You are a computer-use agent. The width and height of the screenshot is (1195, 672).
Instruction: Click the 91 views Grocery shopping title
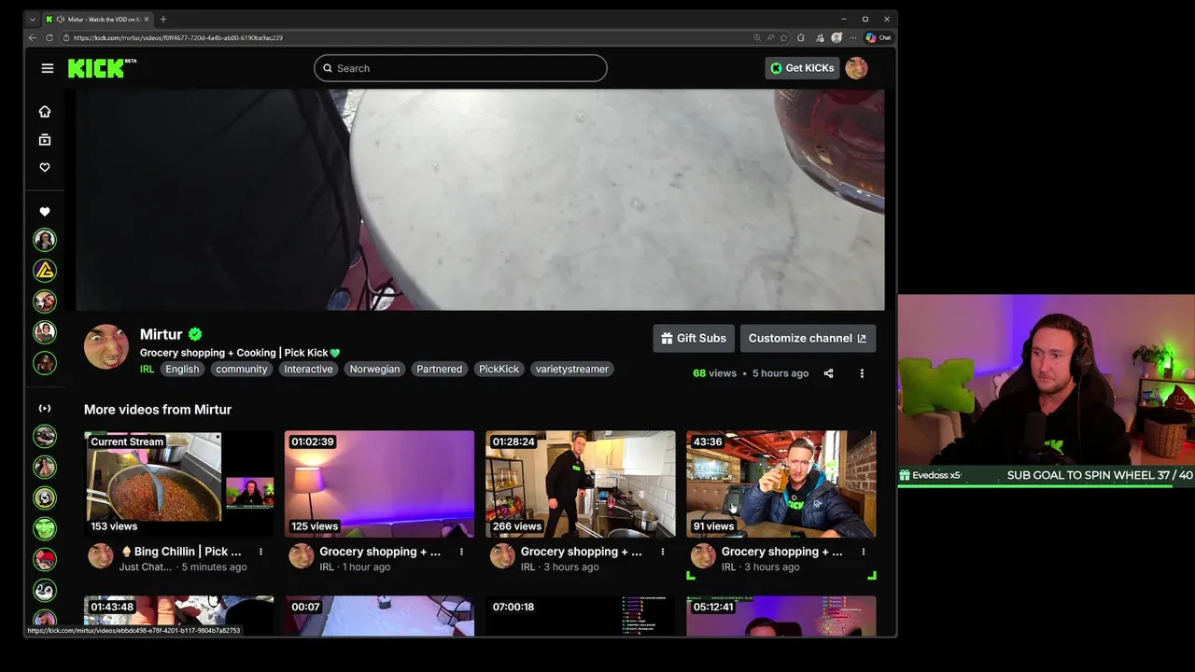tap(781, 552)
